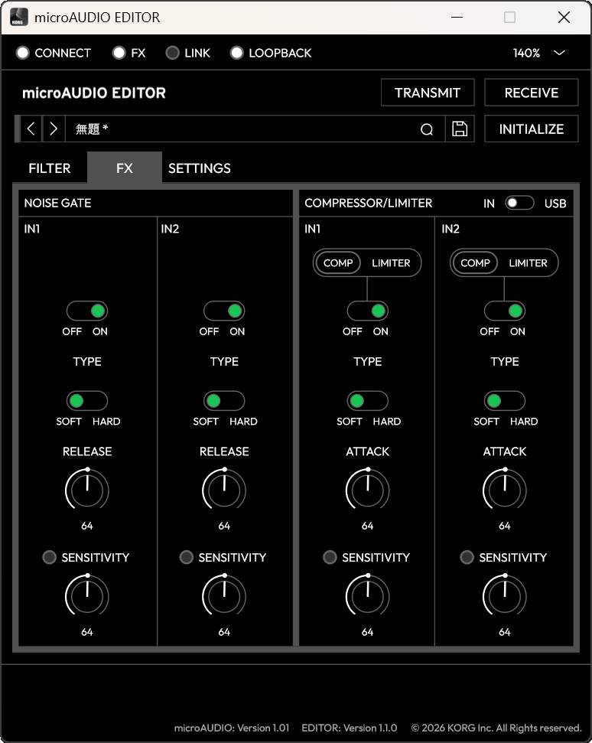
Task: Click the LOOPBACK status indicator
Action: coord(237,53)
